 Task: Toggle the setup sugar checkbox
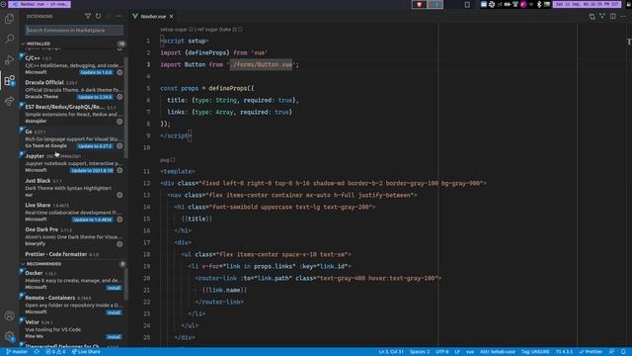[191, 29]
